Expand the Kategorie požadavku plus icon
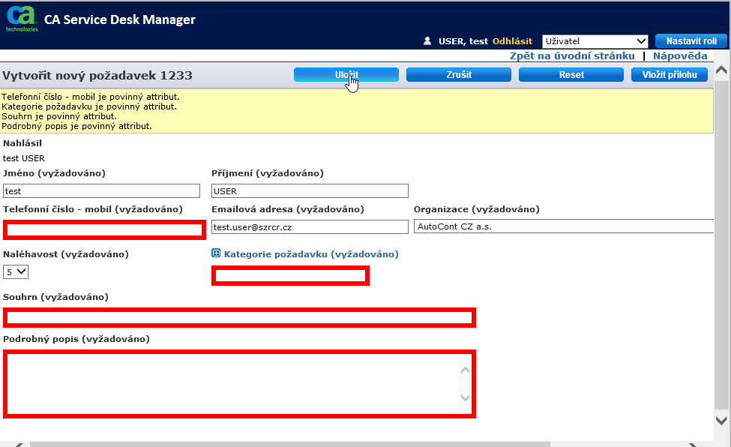The image size is (731, 447). [x=216, y=253]
